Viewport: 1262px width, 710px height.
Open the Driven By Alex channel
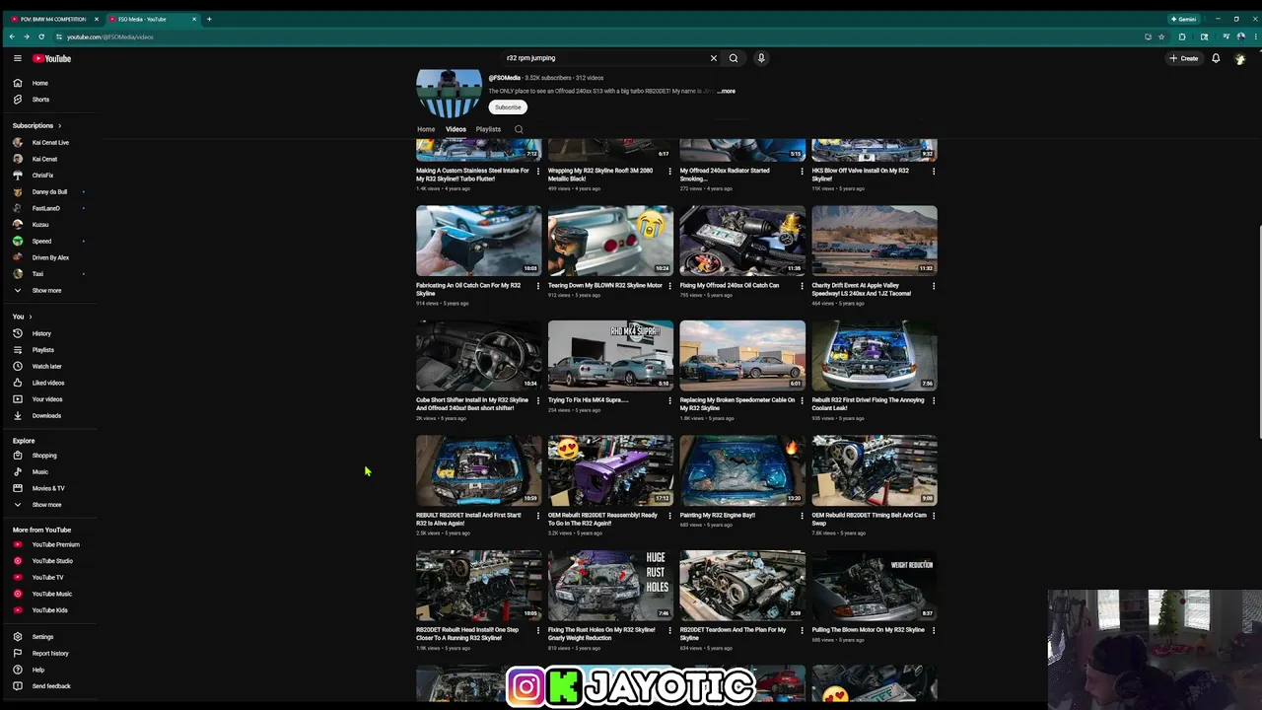(49, 257)
